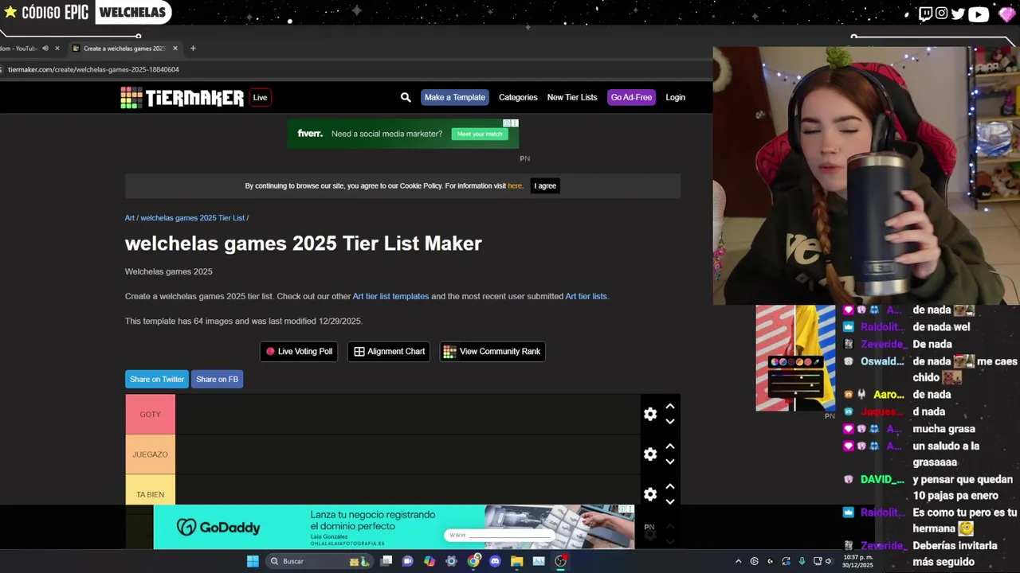Open the Categories menu
Screen dimensions: 1020x573
click(x=518, y=97)
